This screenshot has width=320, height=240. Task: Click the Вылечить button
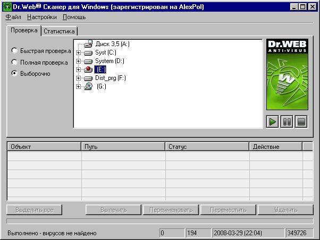[x=113, y=210]
